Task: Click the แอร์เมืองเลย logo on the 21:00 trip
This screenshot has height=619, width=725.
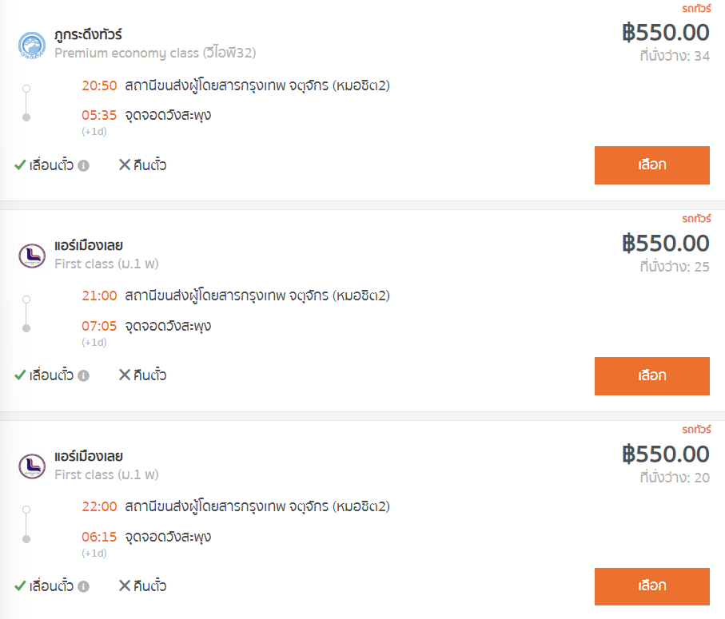Action: pos(32,256)
